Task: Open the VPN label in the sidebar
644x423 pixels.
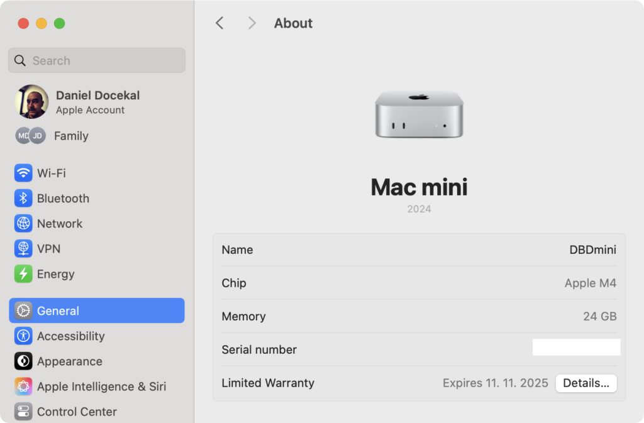Action: pyautogui.click(x=48, y=249)
